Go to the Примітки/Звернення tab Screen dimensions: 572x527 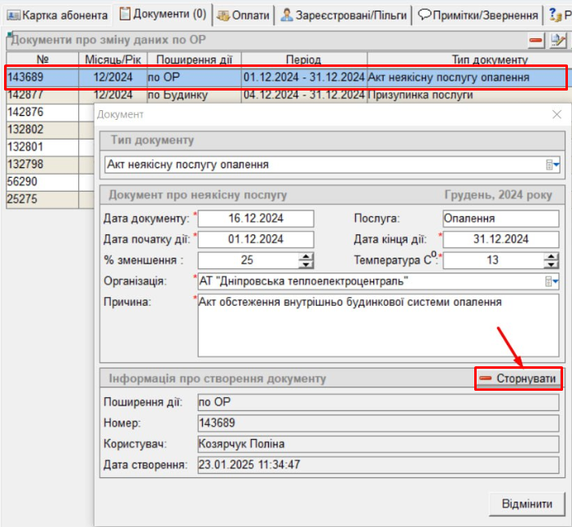click(x=477, y=15)
